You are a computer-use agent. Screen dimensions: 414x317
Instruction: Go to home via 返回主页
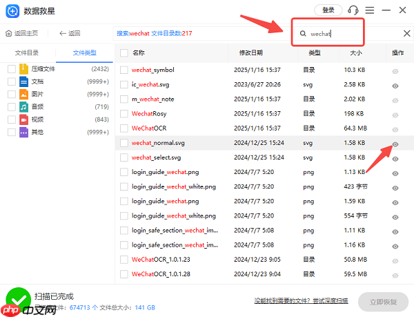[x=21, y=33]
